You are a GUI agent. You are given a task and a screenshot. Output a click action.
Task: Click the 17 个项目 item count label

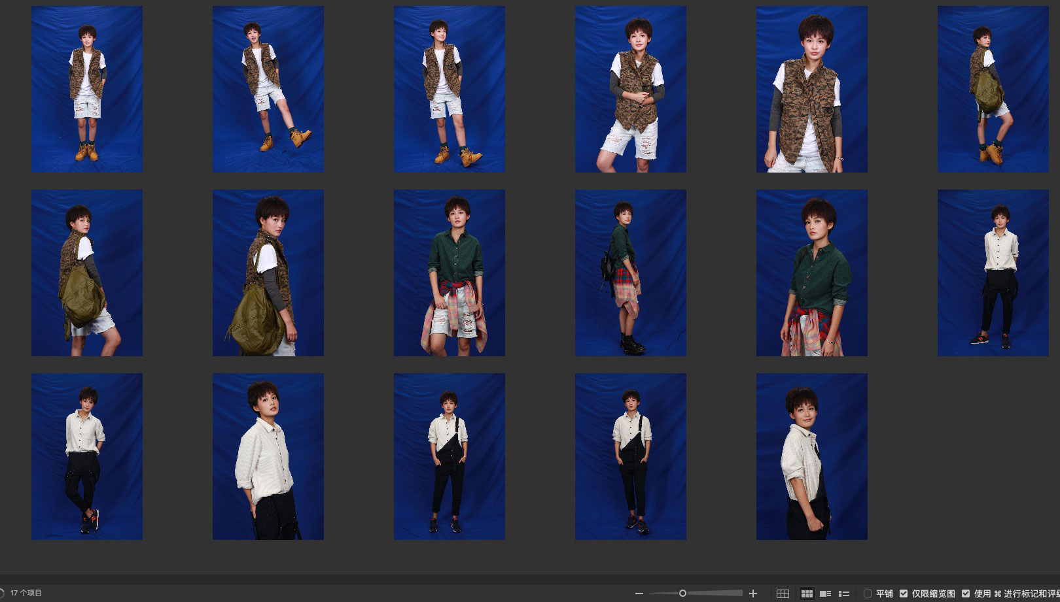point(26,593)
